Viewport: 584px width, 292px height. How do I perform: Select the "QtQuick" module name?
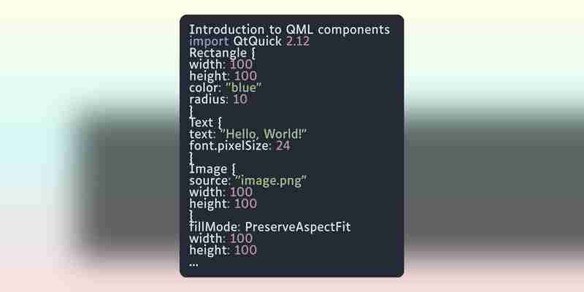258,42
